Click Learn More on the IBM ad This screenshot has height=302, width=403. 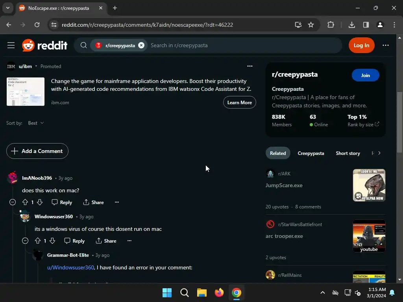coord(240,103)
